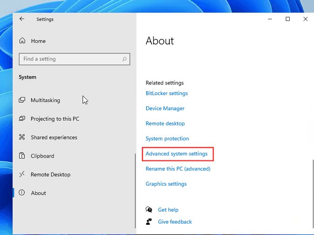
Task: Click the Remote Desktop sidebar icon
Action: click(x=22, y=174)
